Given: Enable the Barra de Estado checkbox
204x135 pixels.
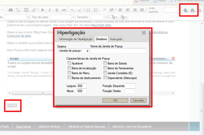Looking at the screenshot, I should pyautogui.click(x=105, y=63).
